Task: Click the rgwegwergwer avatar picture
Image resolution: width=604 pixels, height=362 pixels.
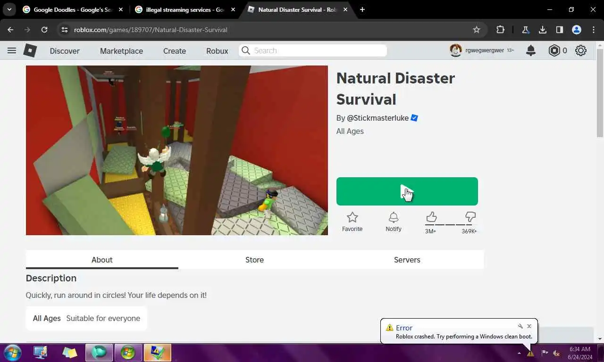Action: (x=455, y=50)
